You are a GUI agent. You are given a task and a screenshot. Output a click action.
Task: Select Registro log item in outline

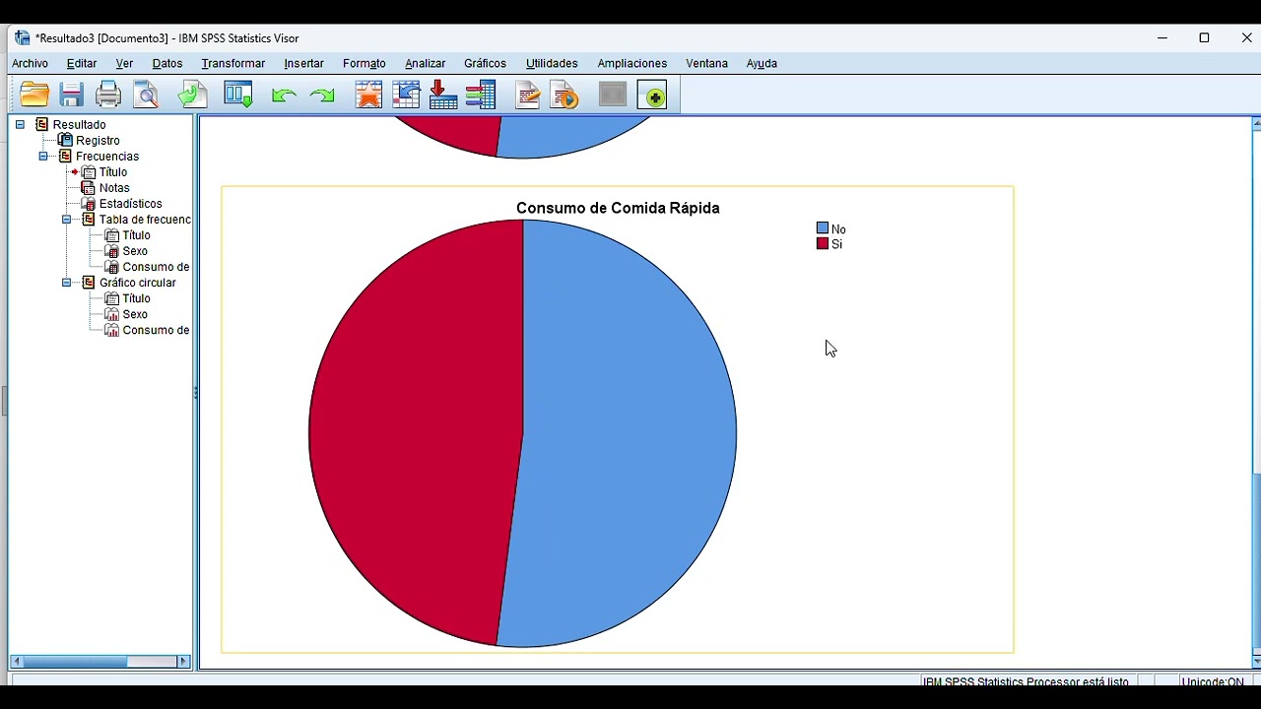point(98,141)
